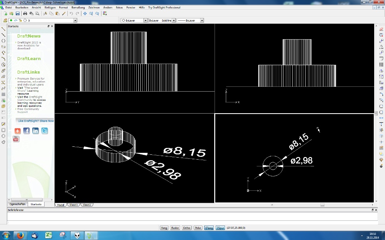Click the Undo arrow icon
Viewport: 385px width, 240px height.
coord(71,14)
